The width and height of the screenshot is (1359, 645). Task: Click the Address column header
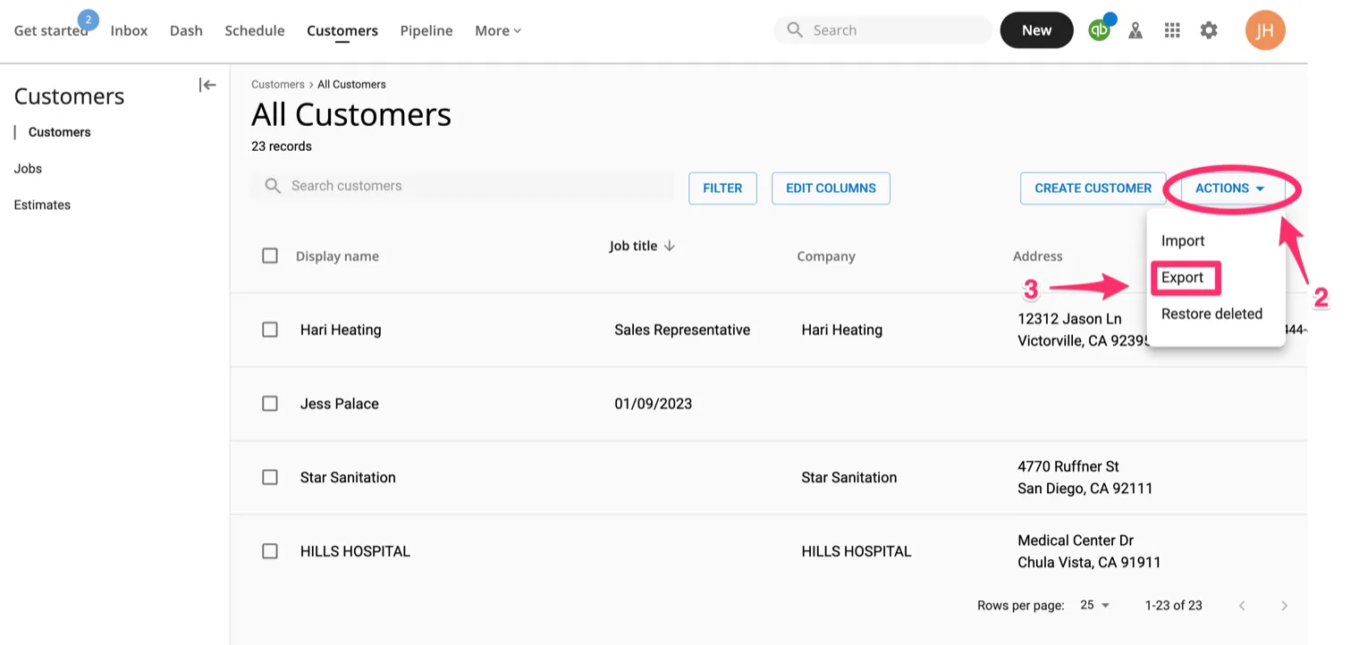pos(1037,256)
